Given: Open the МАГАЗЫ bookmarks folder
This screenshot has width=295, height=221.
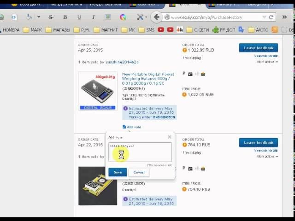Looking at the screenshot, I should [x=58, y=30].
